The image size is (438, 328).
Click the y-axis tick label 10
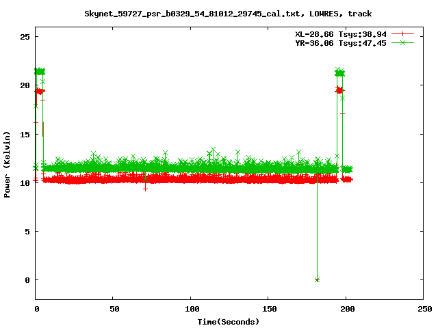tap(25, 183)
